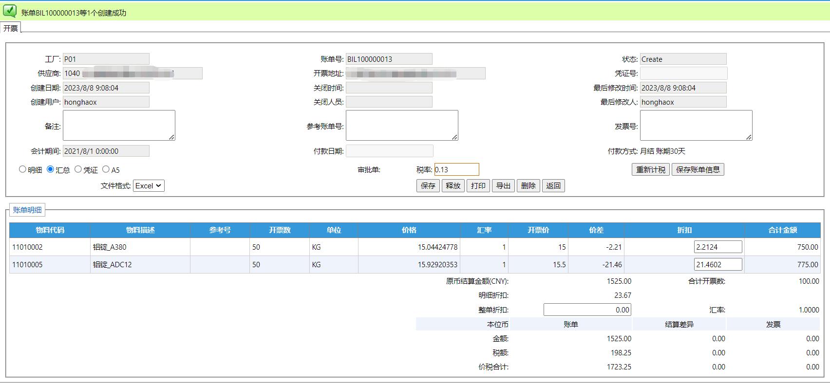Viewport: 830px width, 385px height.
Task: Click the 关闭时间 field
Action: coord(389,88)
